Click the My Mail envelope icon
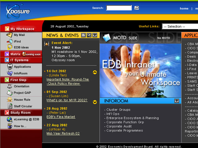 9,35
